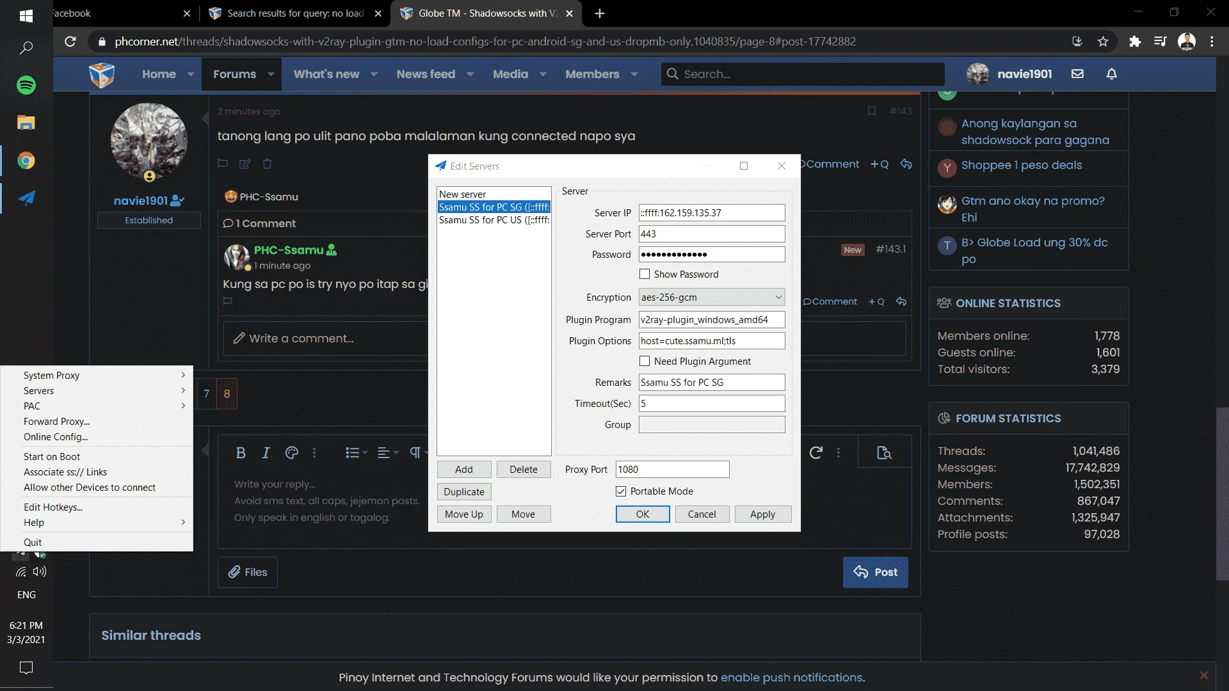
Task: Open the list options in reply editor
Action: click(356, 453)
